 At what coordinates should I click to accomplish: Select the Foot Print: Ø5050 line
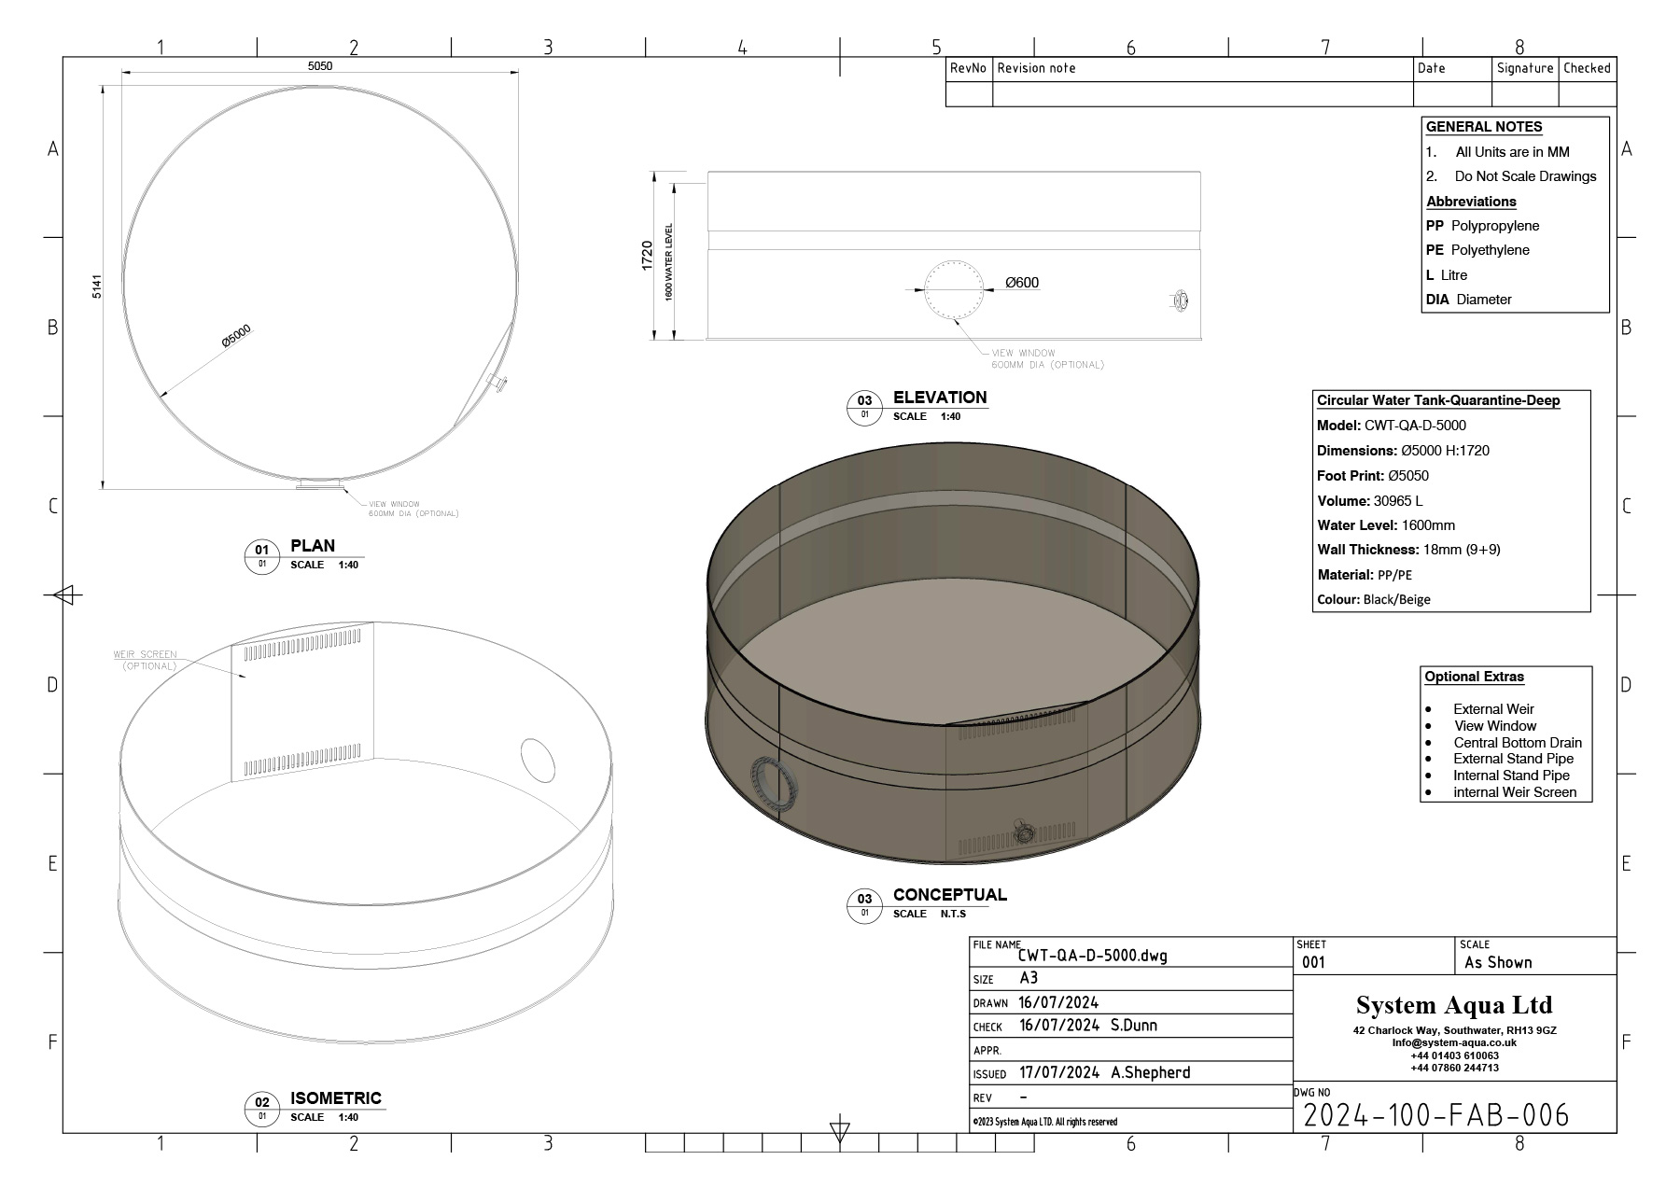(x=1373, y=476)
